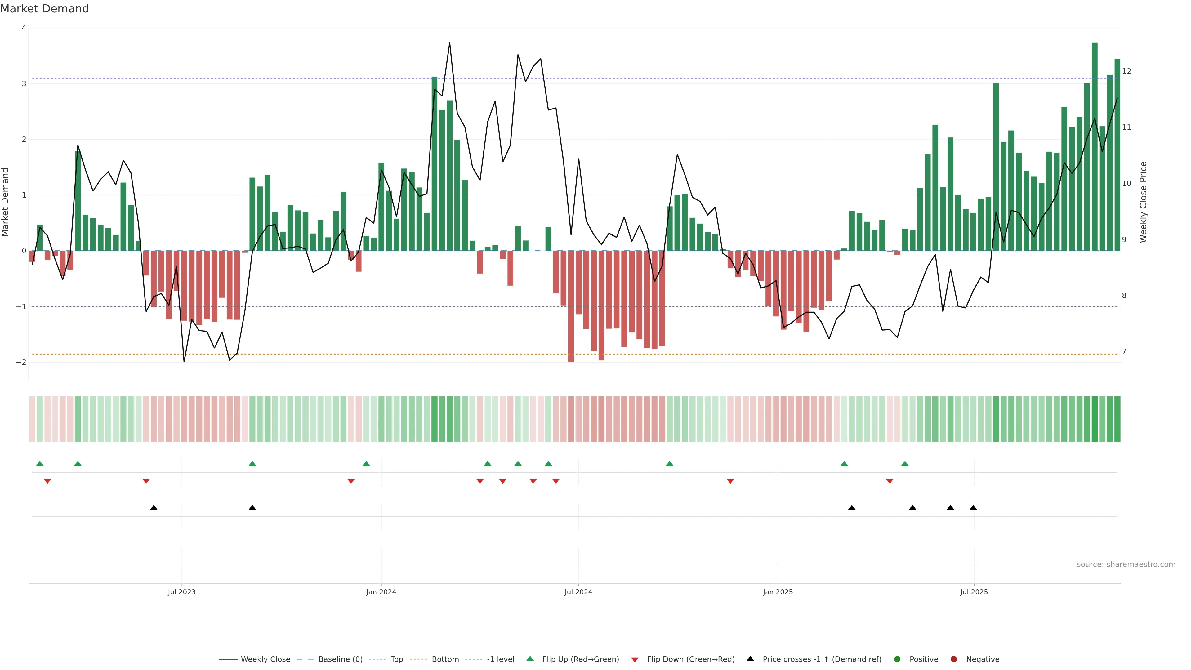This screenshot has width=1191, height=670.
Task: Click the black Price crosses -1 legend icon
Action: pyautogui.click(x=750, y=659)
